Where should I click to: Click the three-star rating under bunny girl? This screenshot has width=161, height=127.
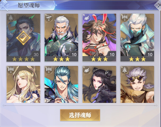99,59
